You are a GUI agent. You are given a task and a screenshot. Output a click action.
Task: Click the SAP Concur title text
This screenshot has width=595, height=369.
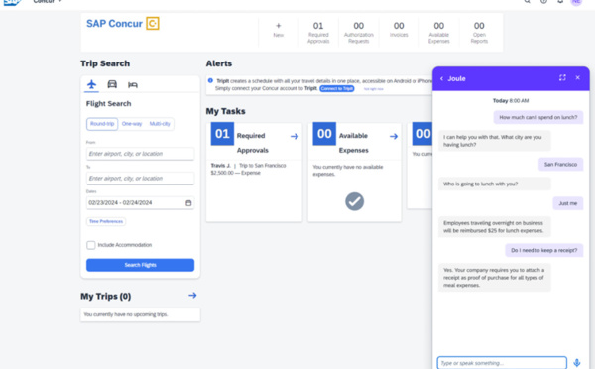114,24
